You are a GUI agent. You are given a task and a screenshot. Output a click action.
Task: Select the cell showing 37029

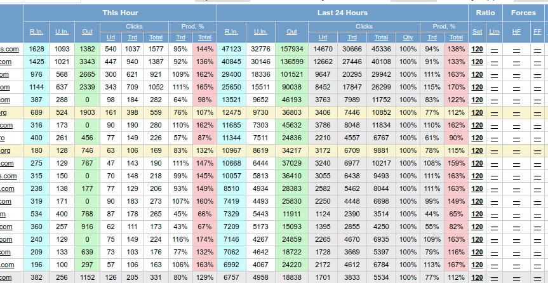[291, 163]
